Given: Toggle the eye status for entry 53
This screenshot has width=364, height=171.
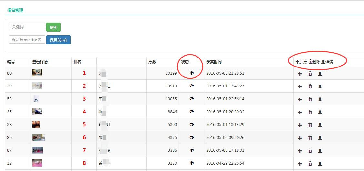Looking at the screenshot, I should (192, 99).
